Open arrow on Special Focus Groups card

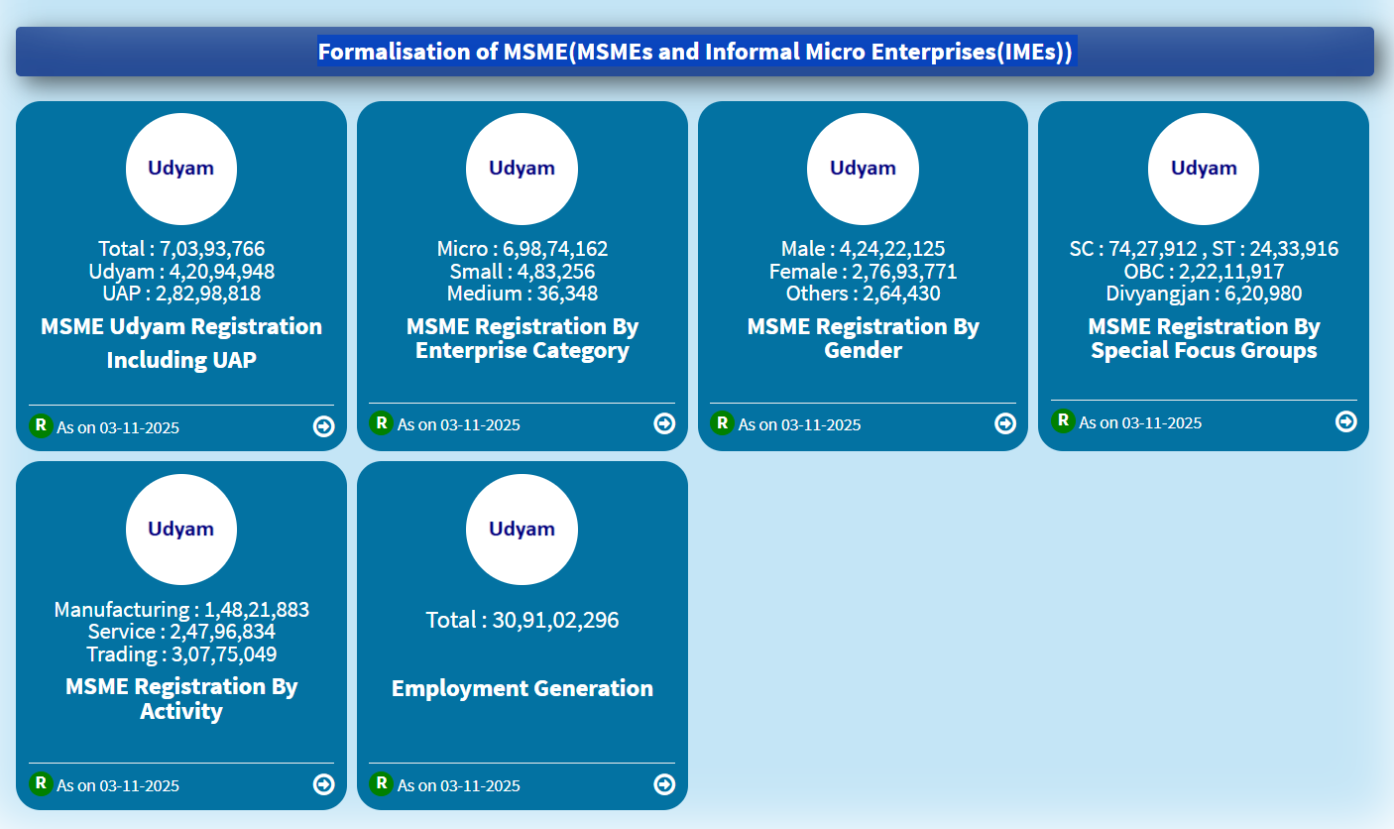[1345, 421]
